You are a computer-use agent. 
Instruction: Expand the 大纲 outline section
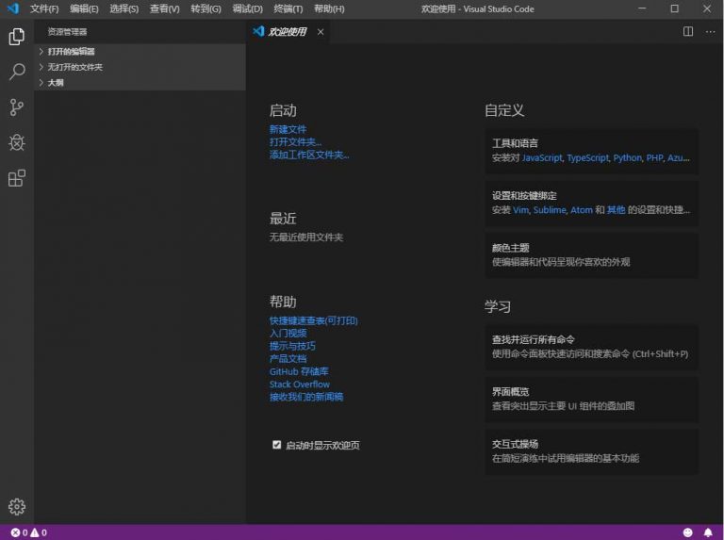56,83
